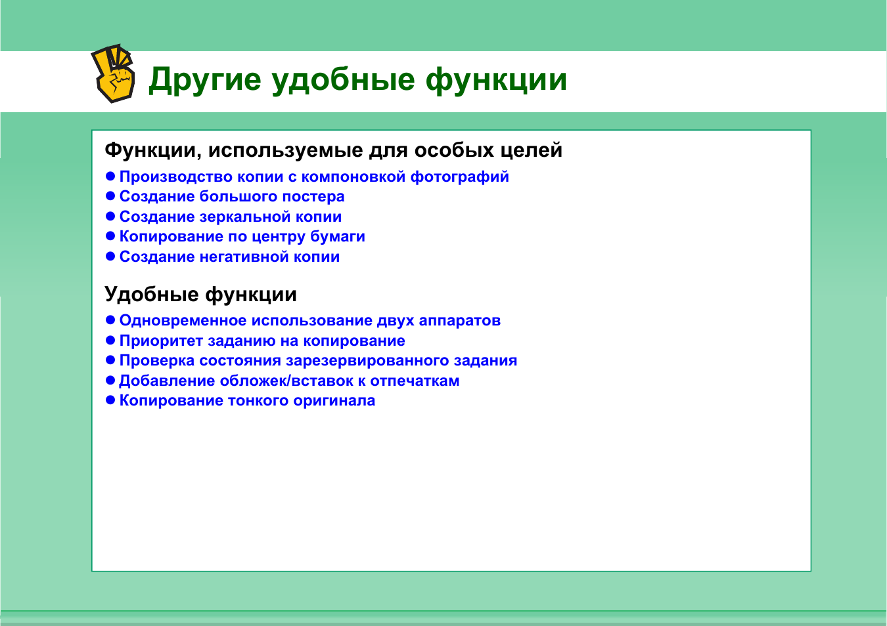
Task: Click the yellow peace-sign hand icon
Action: pyautogui.click(x=113, y=73)
